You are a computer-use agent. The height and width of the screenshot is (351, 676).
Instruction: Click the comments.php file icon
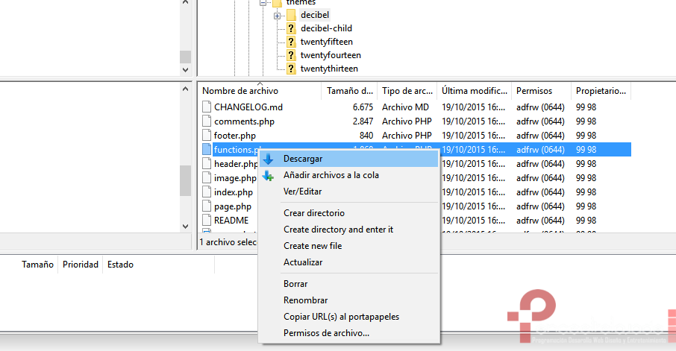coord(207,121)
